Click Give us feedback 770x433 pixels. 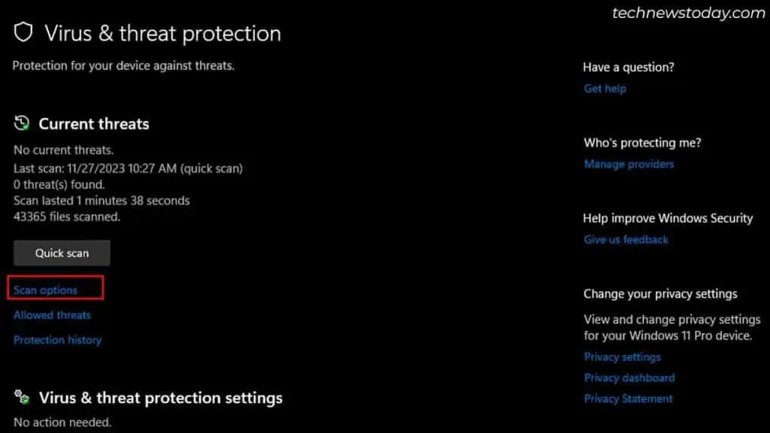(x=626, y=239)
